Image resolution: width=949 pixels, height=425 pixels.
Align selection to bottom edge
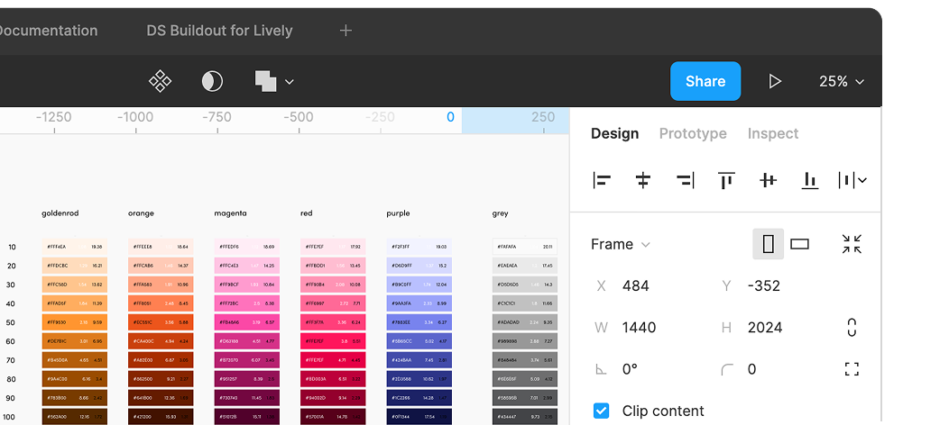tap(810, 180)
